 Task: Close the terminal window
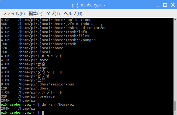[x=173, y=5]
